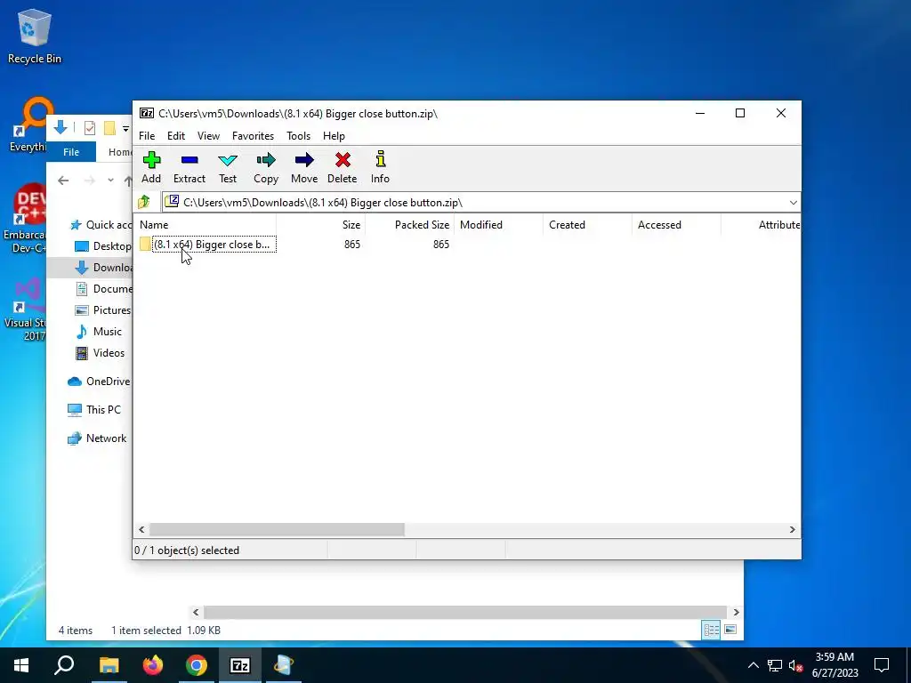Select Pictures in Explorer sidebar

pyautogui.click(x=103, y=310)
